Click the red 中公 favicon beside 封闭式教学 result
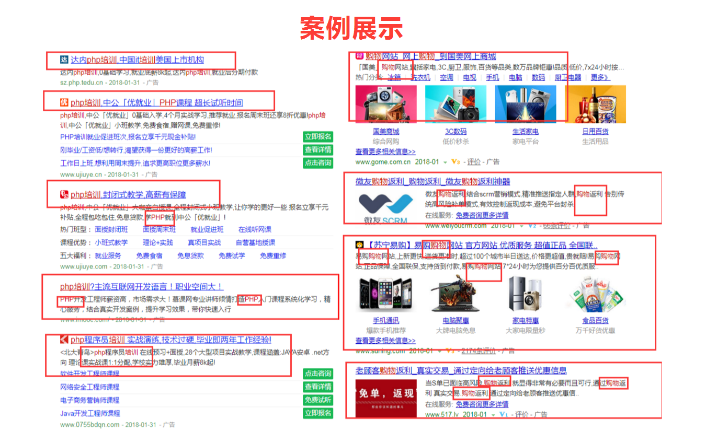Image resolution: width=717 pixels, height=431 pixels. tap(64, 195)
